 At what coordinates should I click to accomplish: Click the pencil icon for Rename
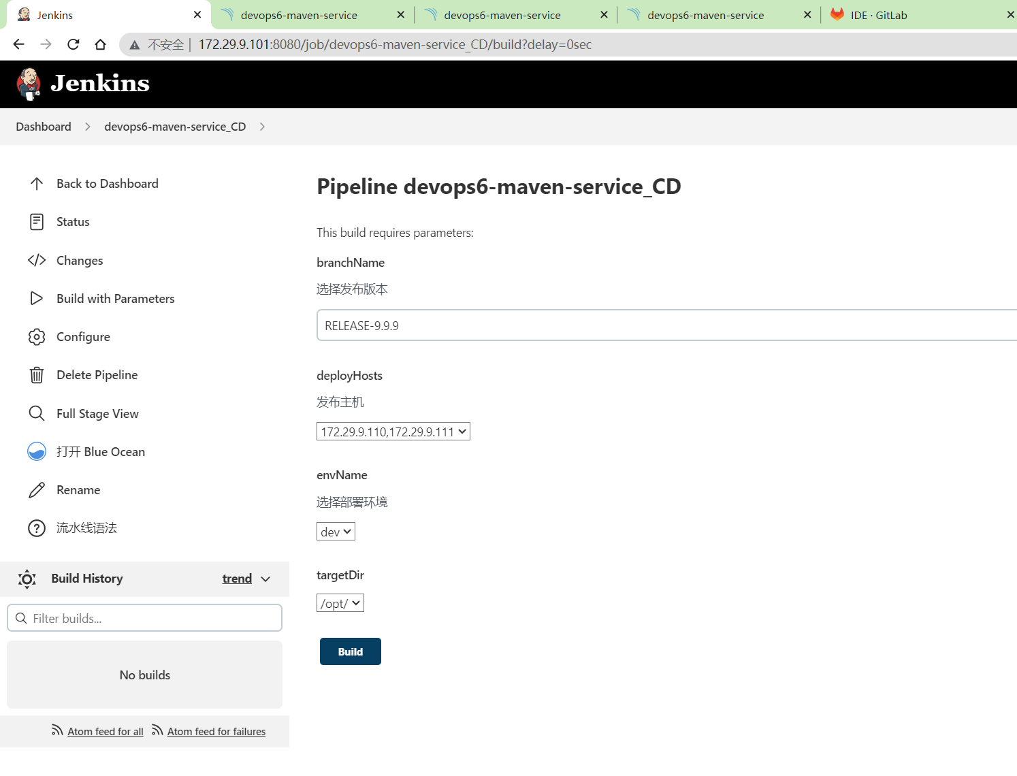37,490
